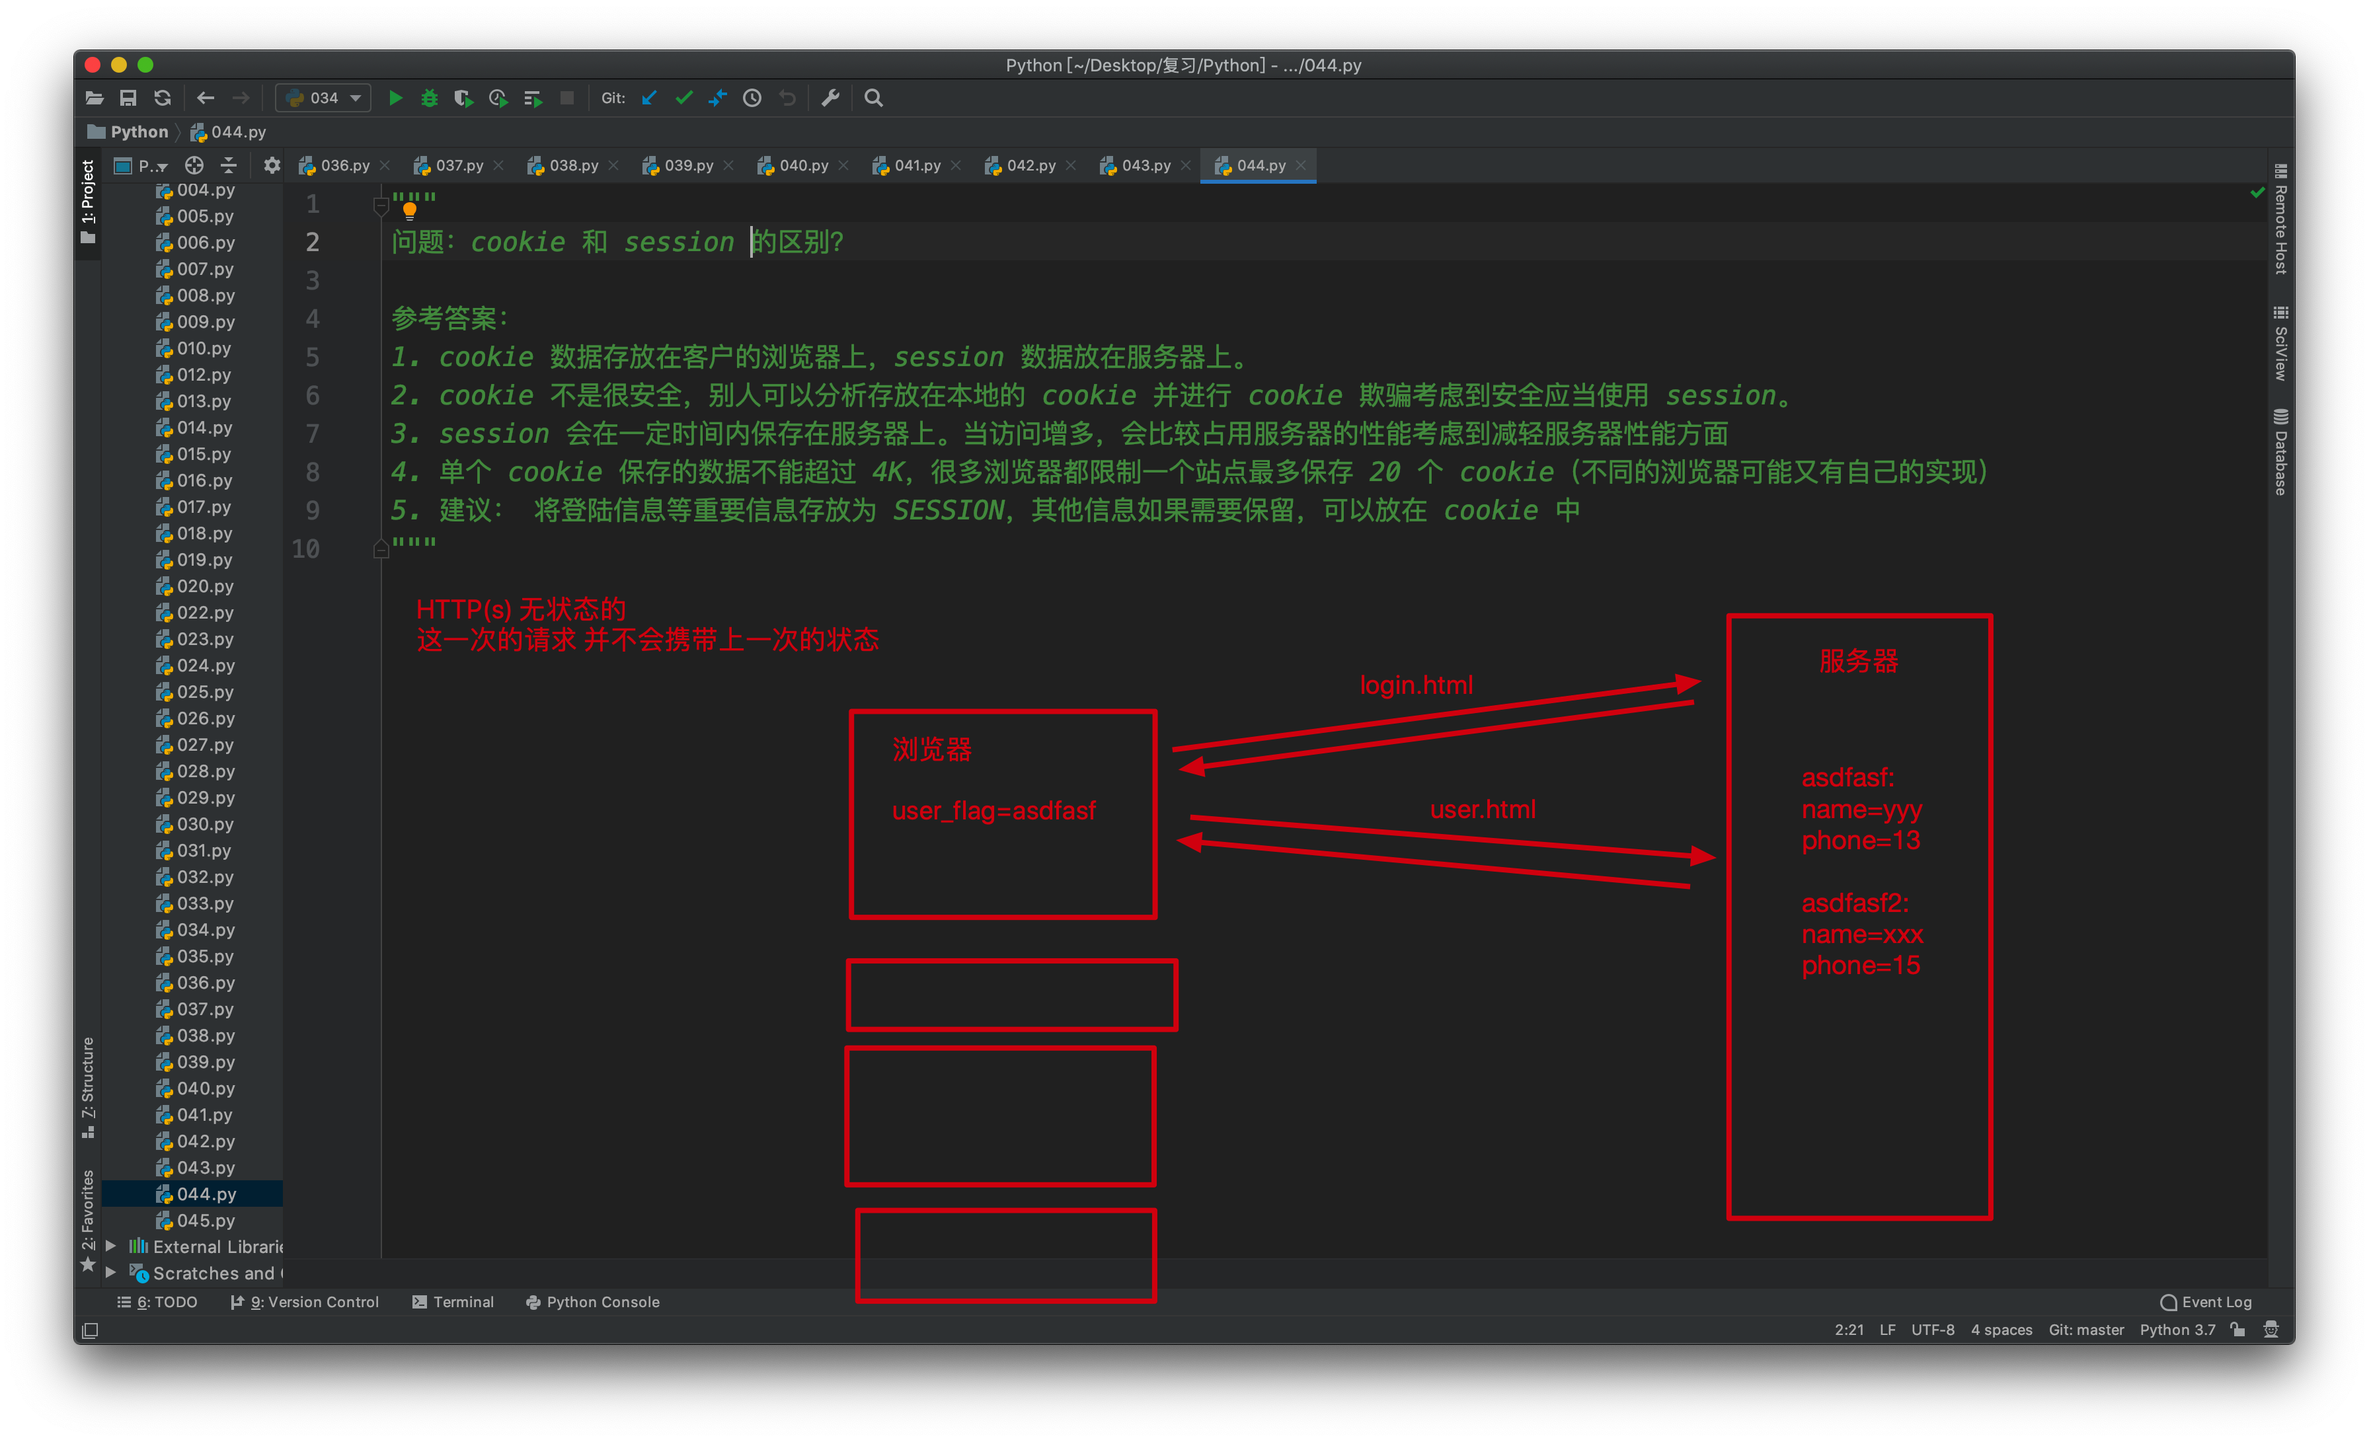This screenshot has width=2369, height=1442.
Task: Open the Git: master branch popup
Action: tap(2085, 1330)
